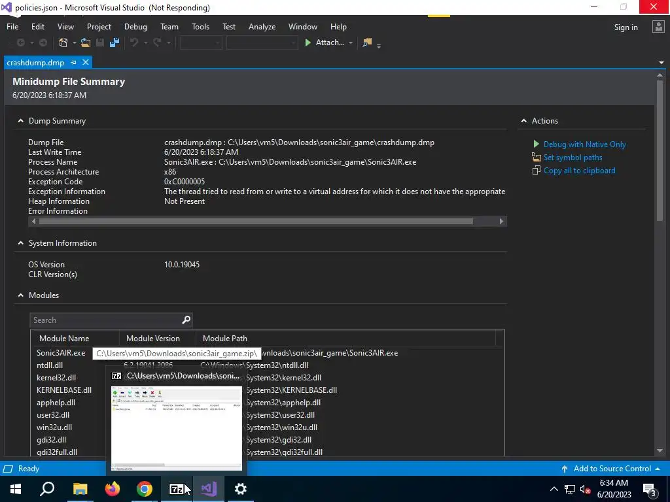Screen dimensions: 670x502
Task: Open the document tab list dropdown
Action: click(661, 63)
